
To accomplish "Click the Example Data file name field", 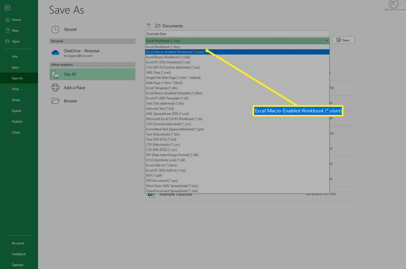I will tap(237, 34).
